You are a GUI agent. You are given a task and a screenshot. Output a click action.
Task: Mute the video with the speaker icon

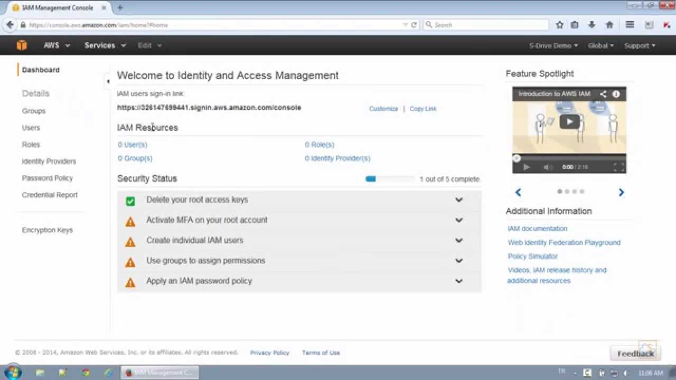548,167
